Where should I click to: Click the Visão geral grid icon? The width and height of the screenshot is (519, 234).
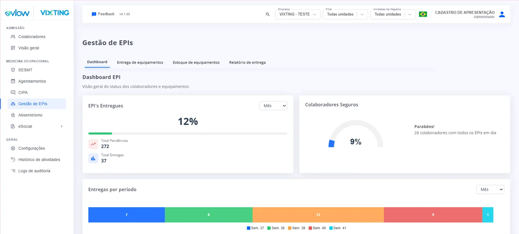(x=13, y=48)
